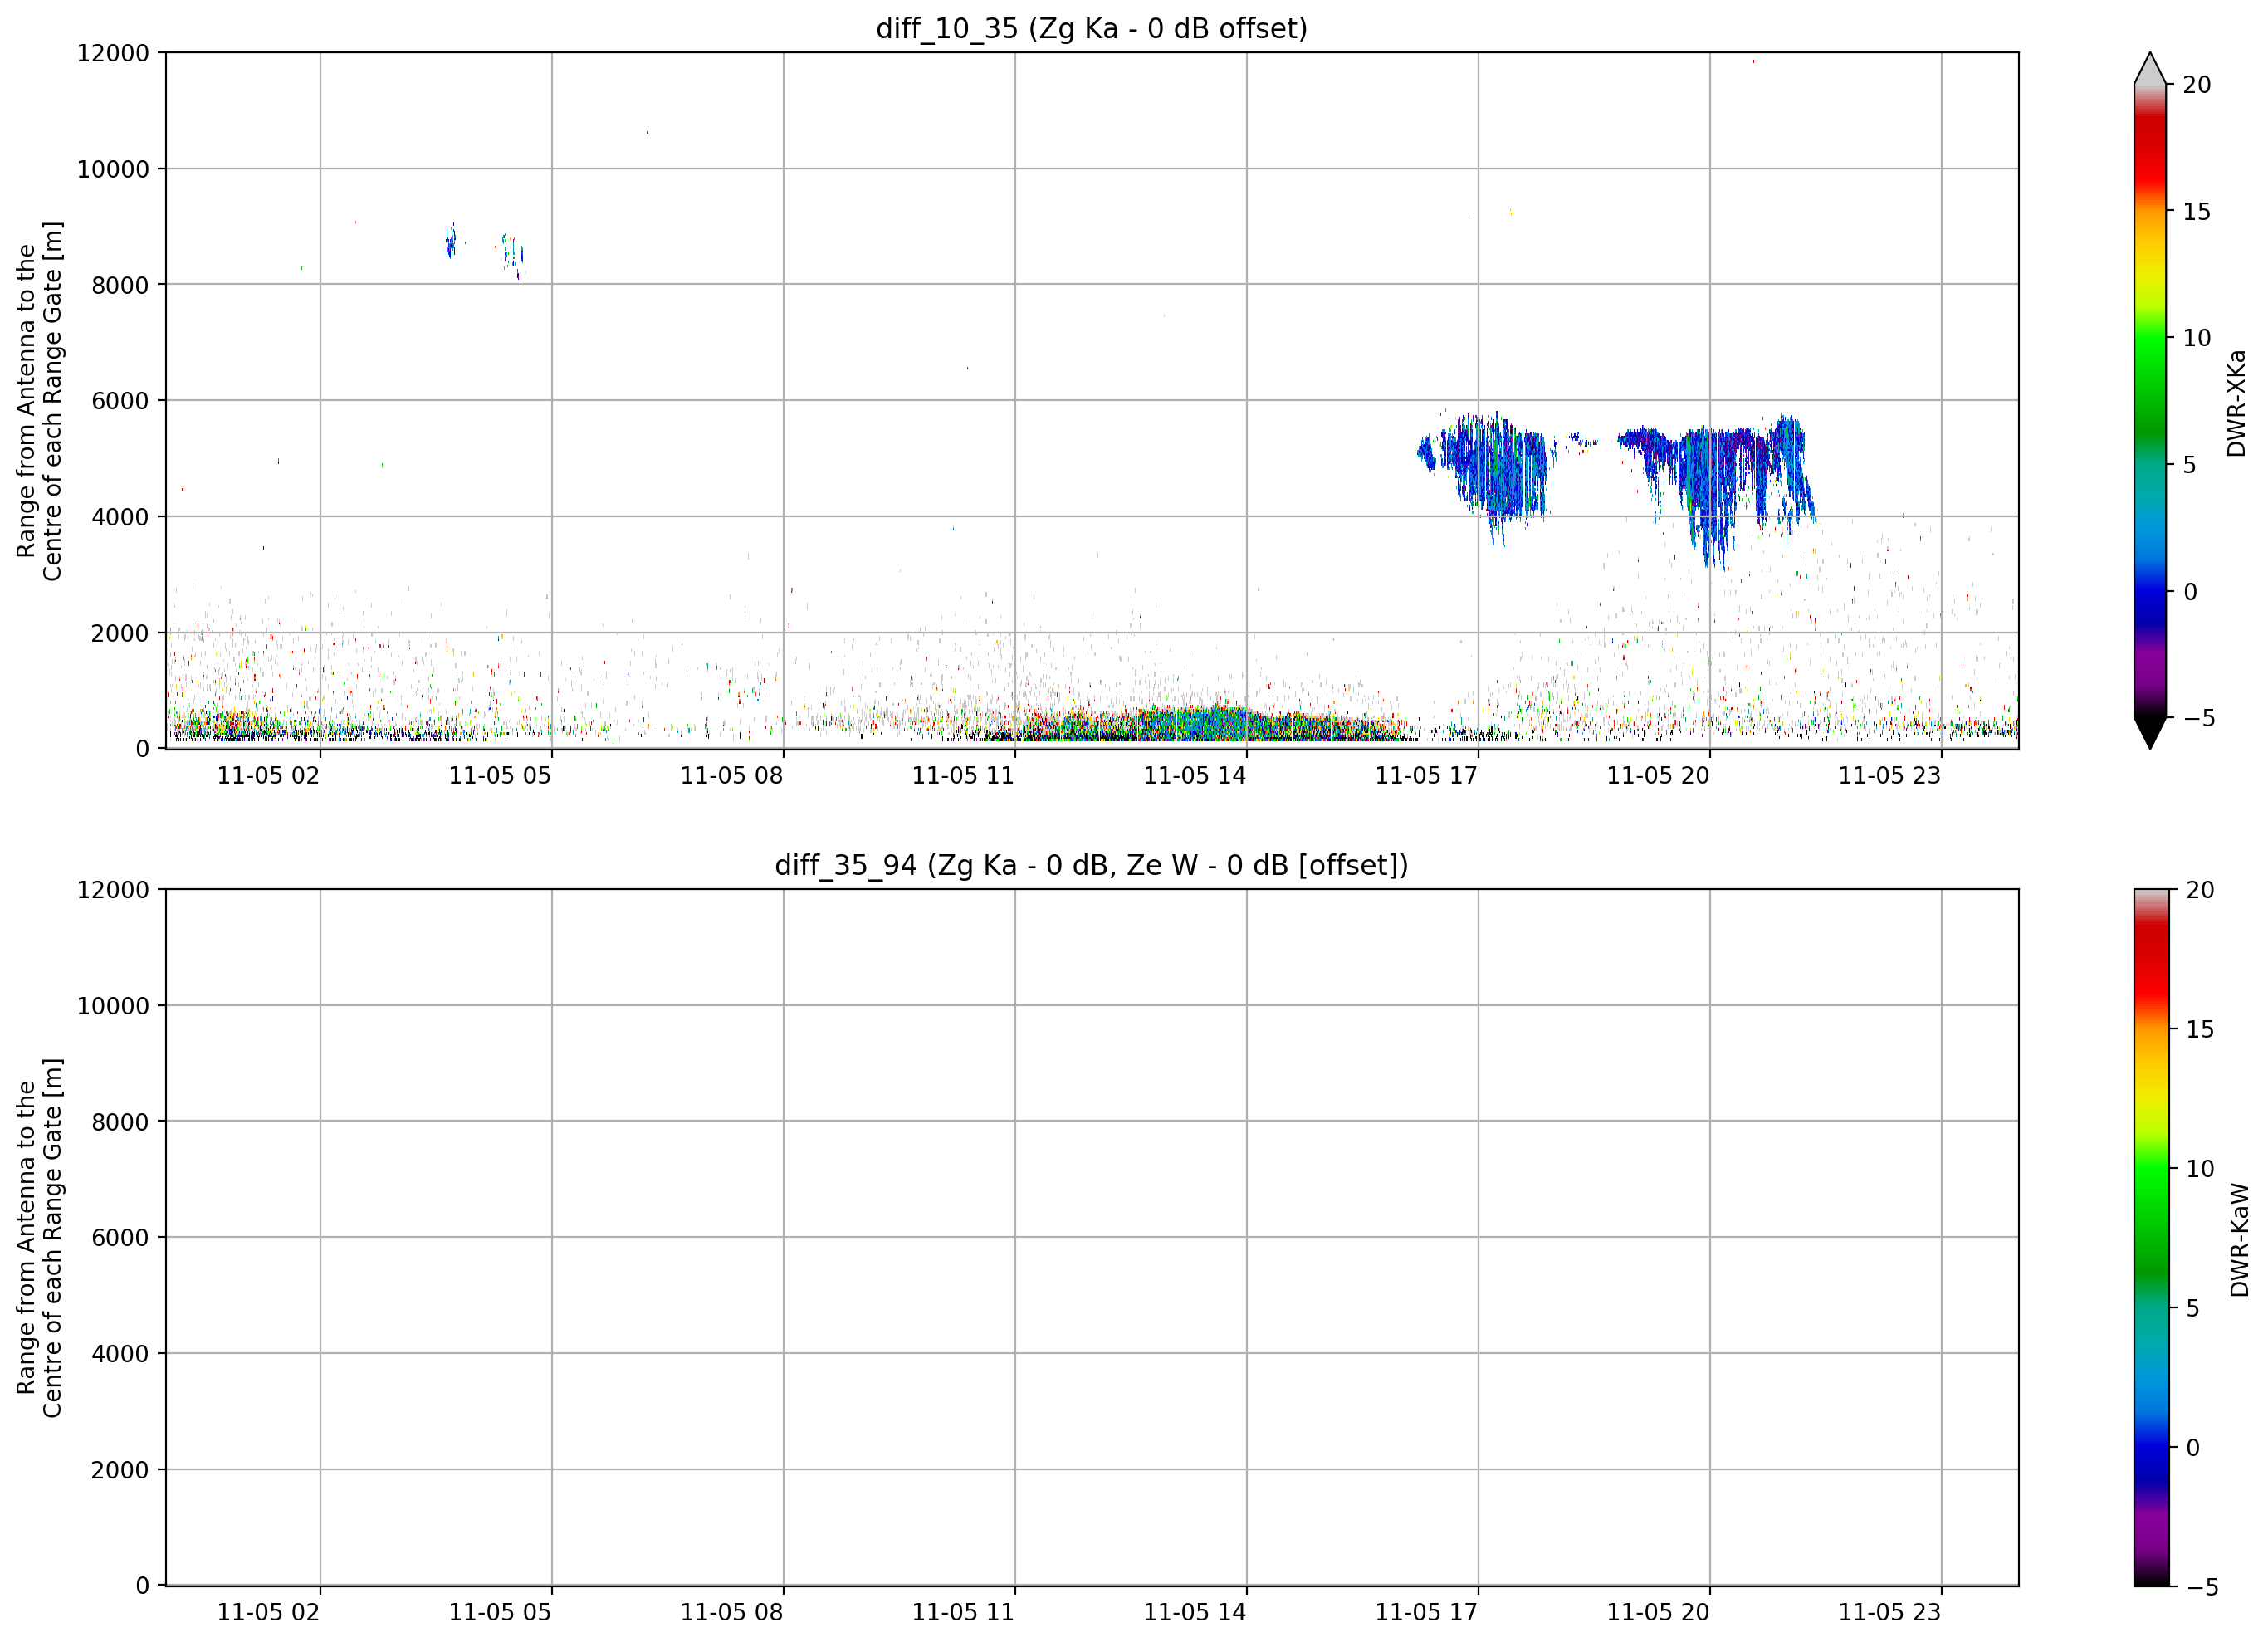Screen dimensions: 2268x1642
Task: Click the 2000 tick on bottom plot
Action: pos(120,1470)
